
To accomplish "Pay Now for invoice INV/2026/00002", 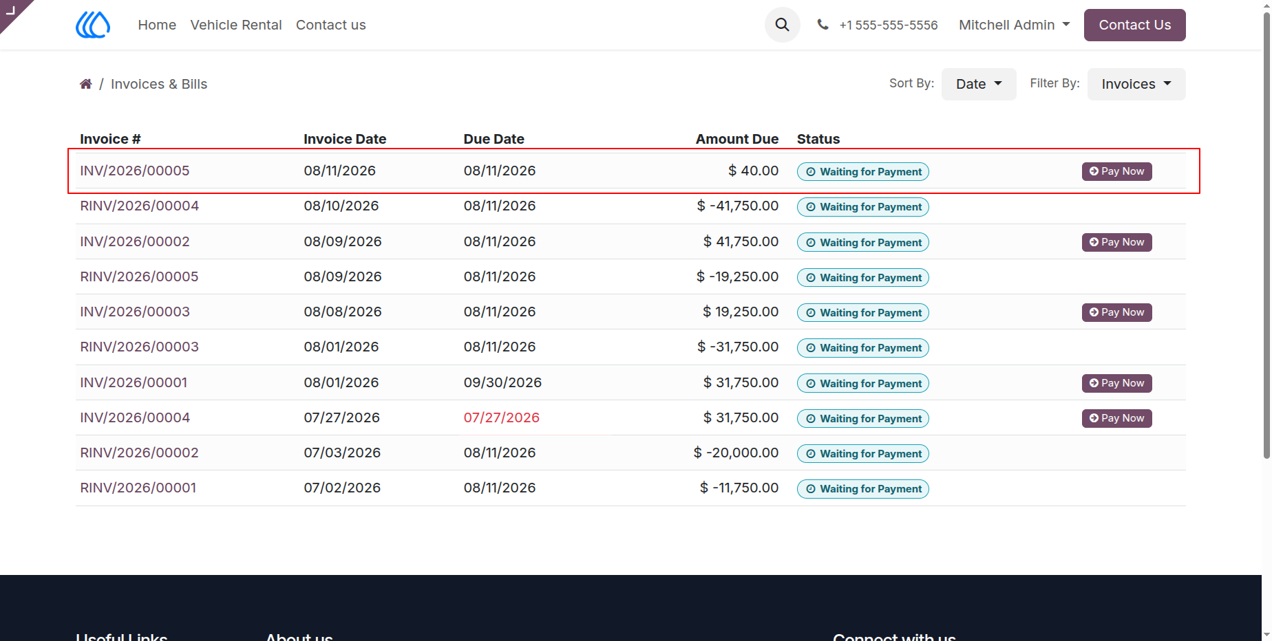I will click(1116, 242).
